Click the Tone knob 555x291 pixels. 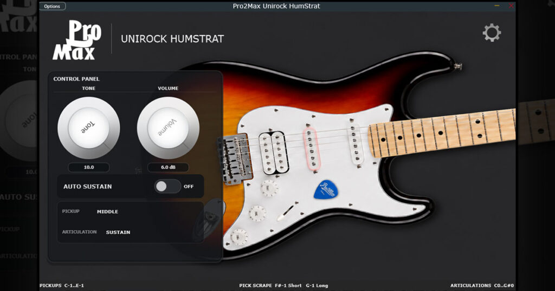[x=88, y=128]
